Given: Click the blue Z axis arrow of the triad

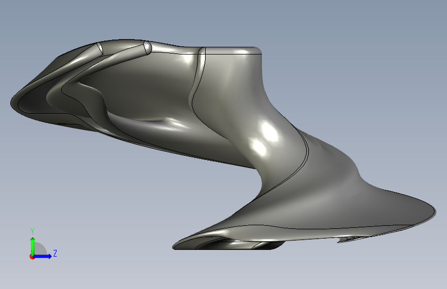Looking at the screenshot, I should [x=42, y=256].
